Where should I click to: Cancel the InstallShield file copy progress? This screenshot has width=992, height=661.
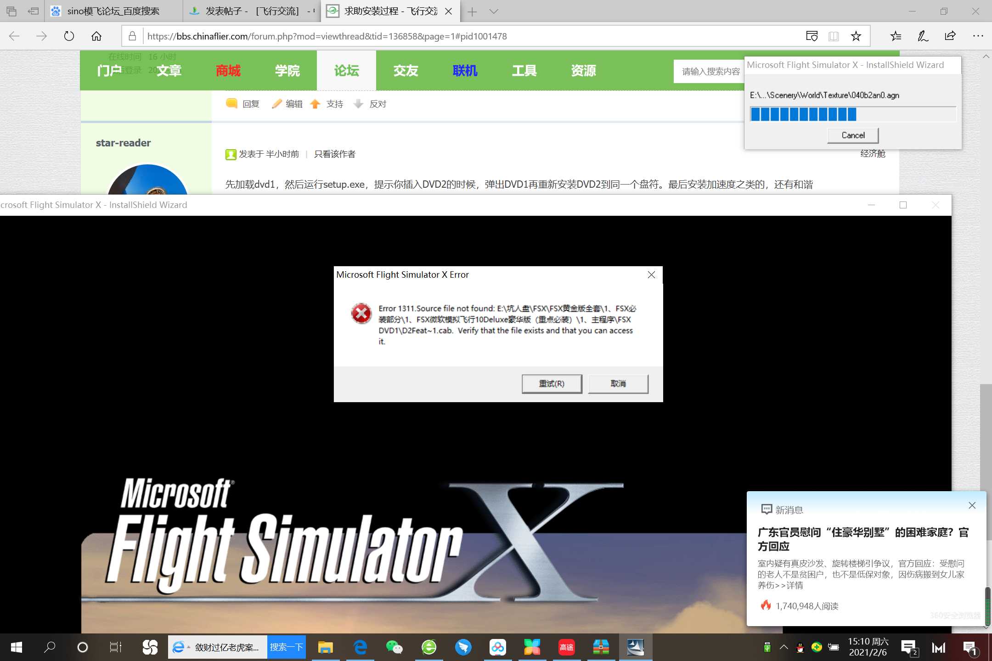[x=853, y=135]
